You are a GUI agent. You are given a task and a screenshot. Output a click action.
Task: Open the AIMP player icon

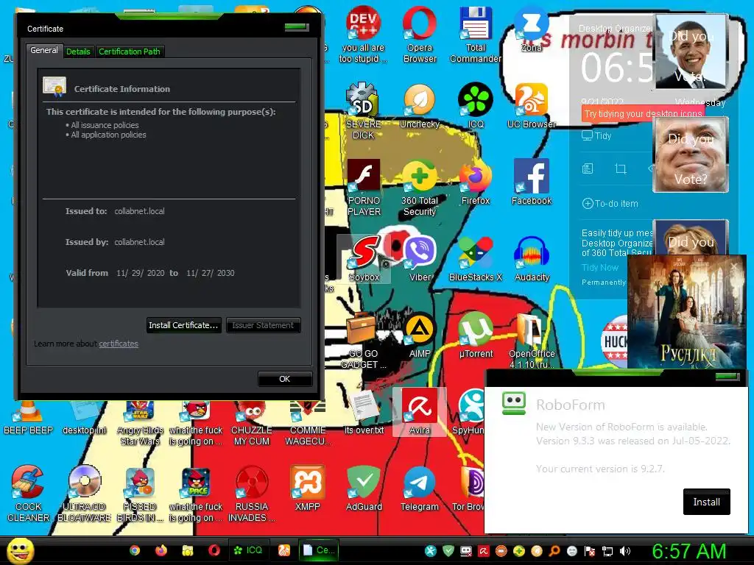point(420,335)
